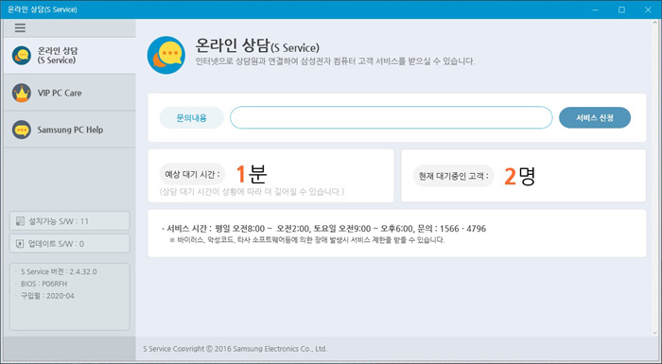
Task: Click the 서비스 신청 button
Action: (595, 118)
